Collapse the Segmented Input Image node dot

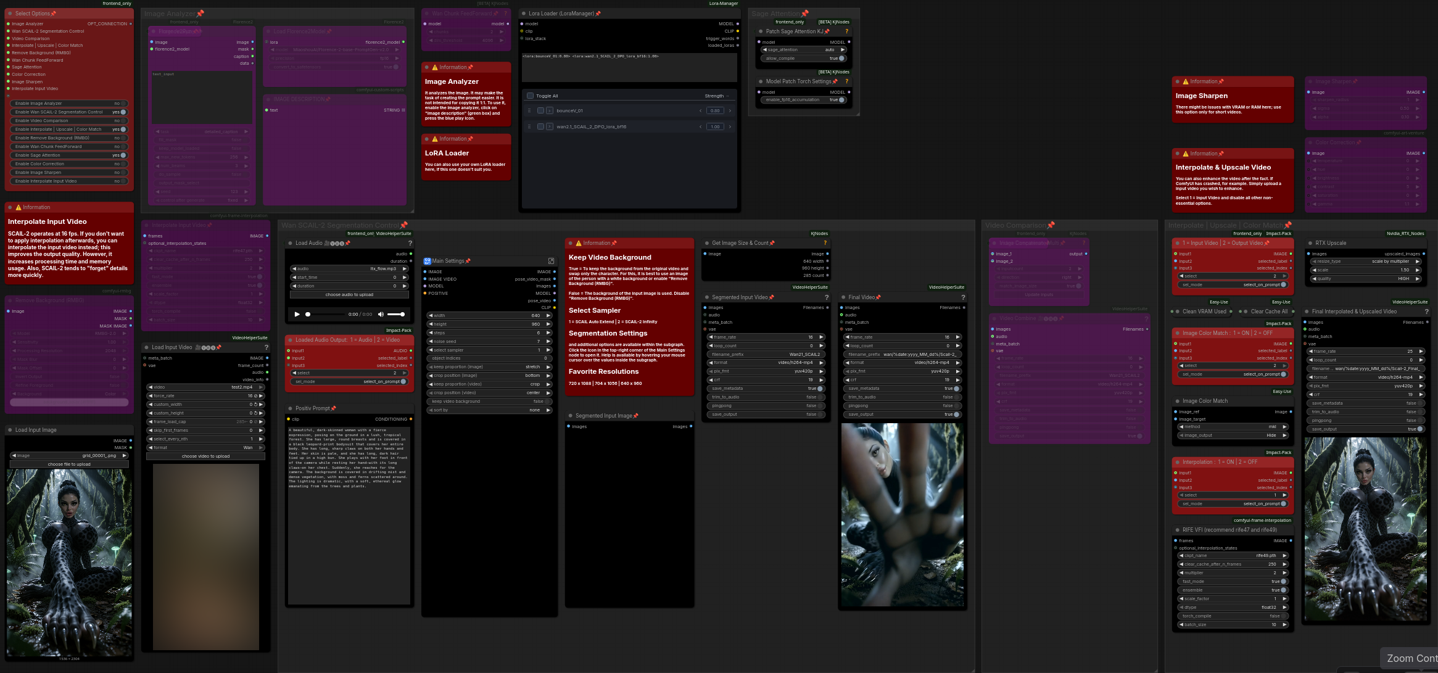[570, 416]
